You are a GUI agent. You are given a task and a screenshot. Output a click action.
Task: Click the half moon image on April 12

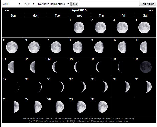click(x=11, y=67)
